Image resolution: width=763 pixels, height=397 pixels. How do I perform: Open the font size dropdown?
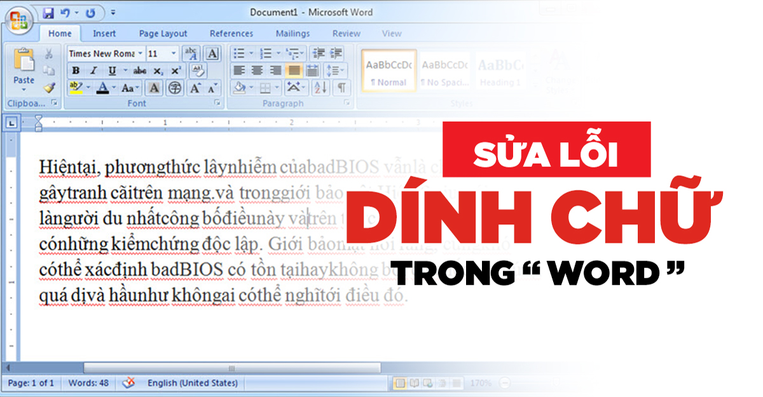click(x=174, y=53)
